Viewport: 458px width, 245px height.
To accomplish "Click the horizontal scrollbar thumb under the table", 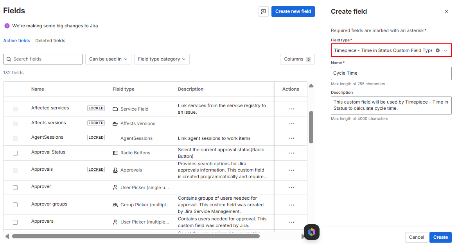I will pyautogui.click(x=136, y=236).
